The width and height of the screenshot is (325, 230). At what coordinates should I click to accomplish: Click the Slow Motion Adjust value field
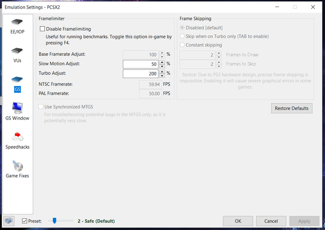pos(141,64)
